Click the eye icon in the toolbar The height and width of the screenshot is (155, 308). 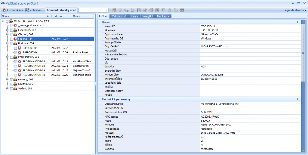157,10
